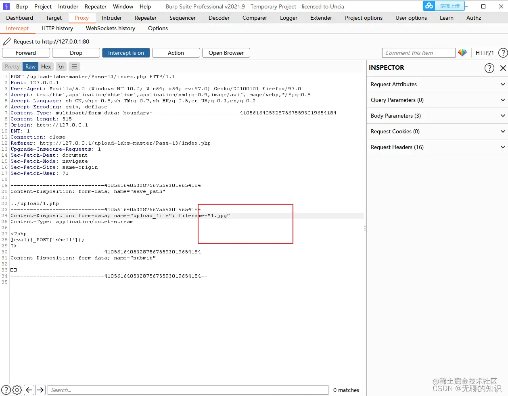Open Proxy Options sub-tab

[158, 28]
